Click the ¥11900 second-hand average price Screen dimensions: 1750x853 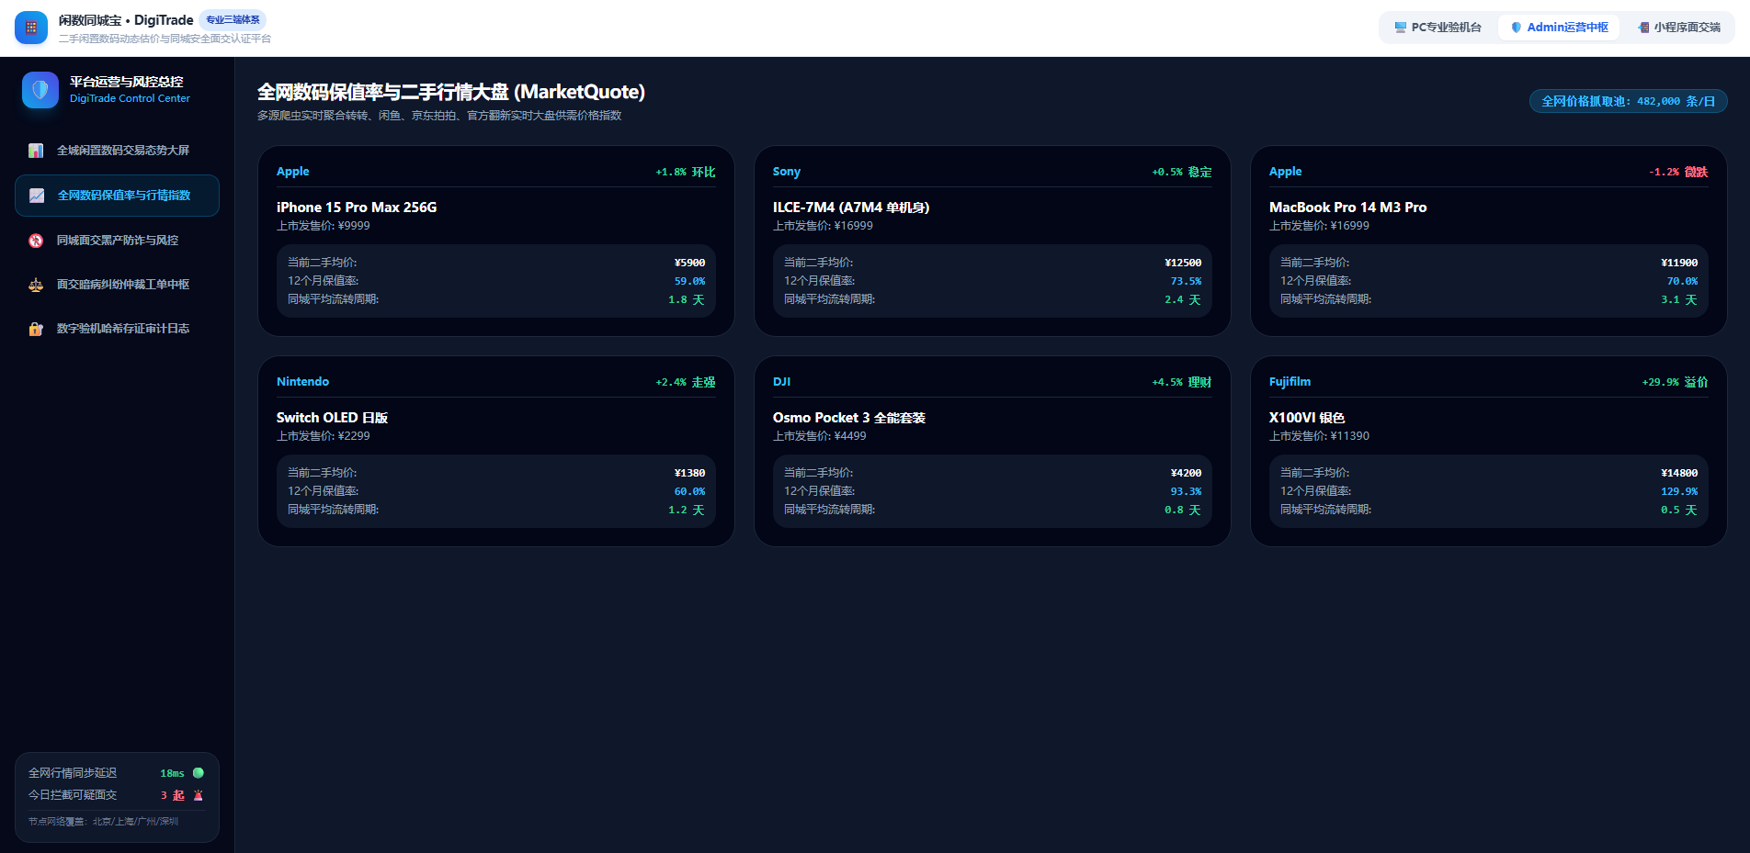(x=1679, y=263)
